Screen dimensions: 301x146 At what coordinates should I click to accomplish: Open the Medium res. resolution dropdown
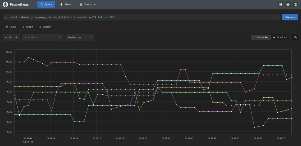tap(80, 37)
